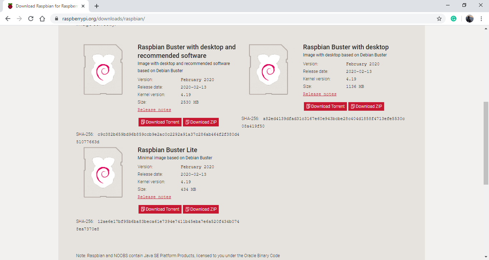This screenshot has height=260, width=489.
Task: Open the Chrome profile avatar
Action: (470, 19)
